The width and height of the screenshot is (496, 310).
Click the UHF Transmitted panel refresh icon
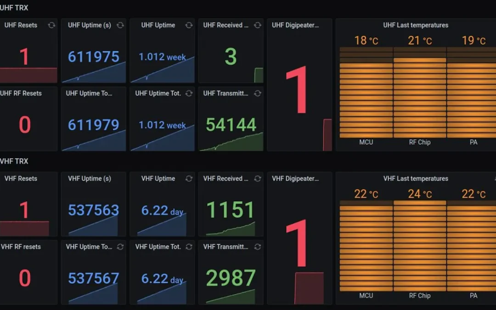[258, 93]
